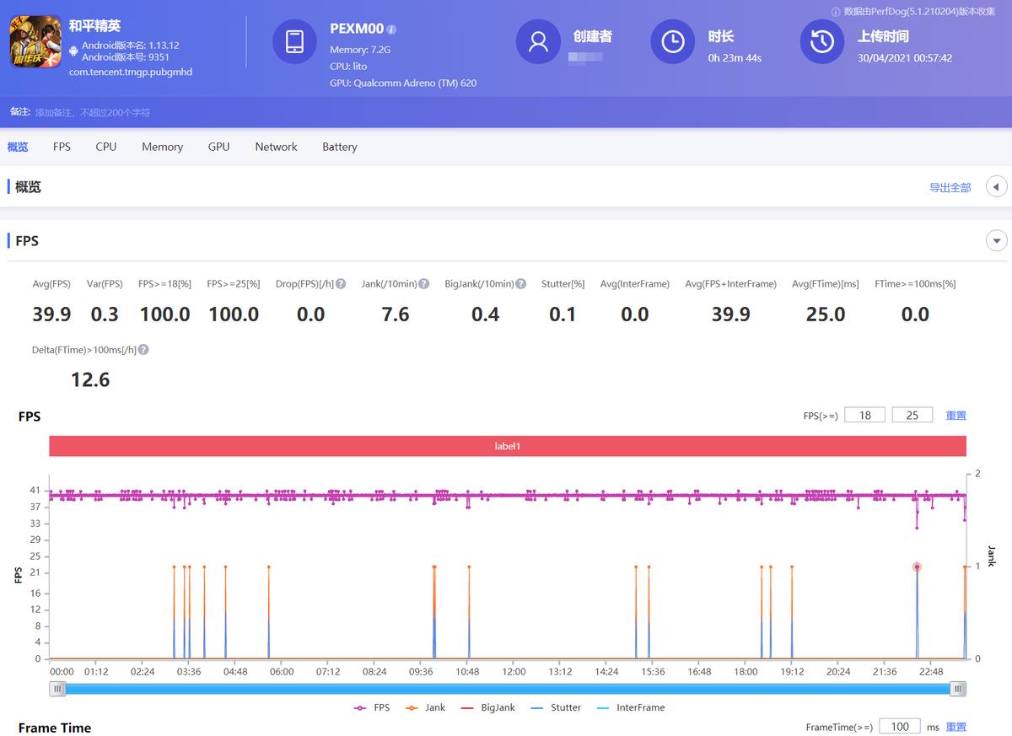This screenshot has width=1012, height=736.
Task: Open help icon beside BigJank(/10min)
Action: [x=521, y=284]
